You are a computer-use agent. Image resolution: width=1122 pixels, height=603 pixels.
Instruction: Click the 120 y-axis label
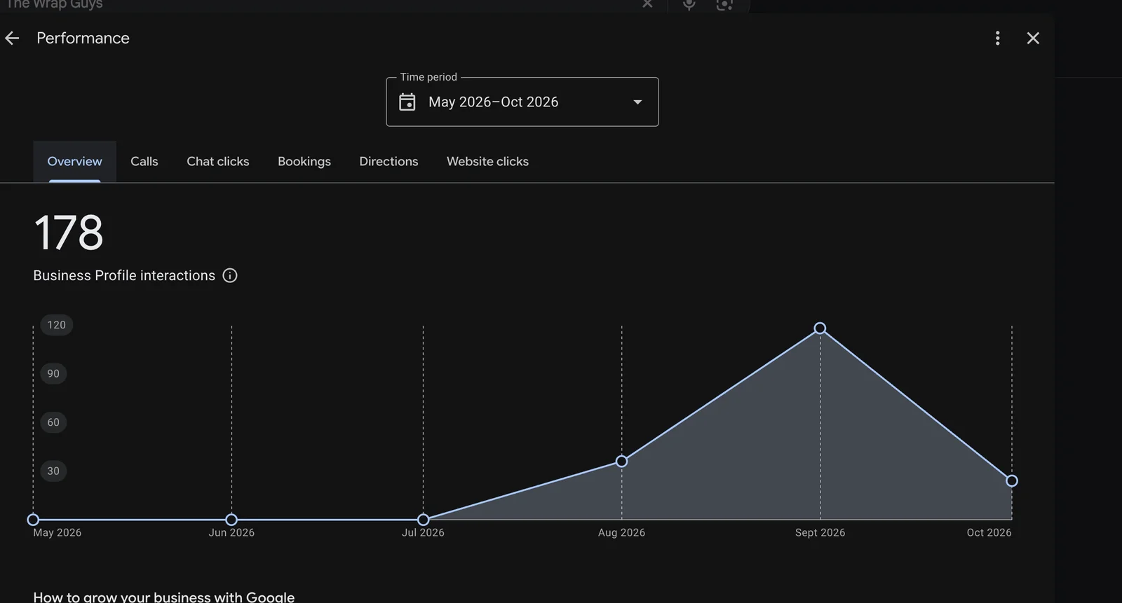pos(57,325)
